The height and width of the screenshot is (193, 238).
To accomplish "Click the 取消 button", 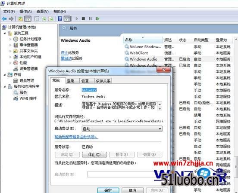I will (x=133, y=190).
